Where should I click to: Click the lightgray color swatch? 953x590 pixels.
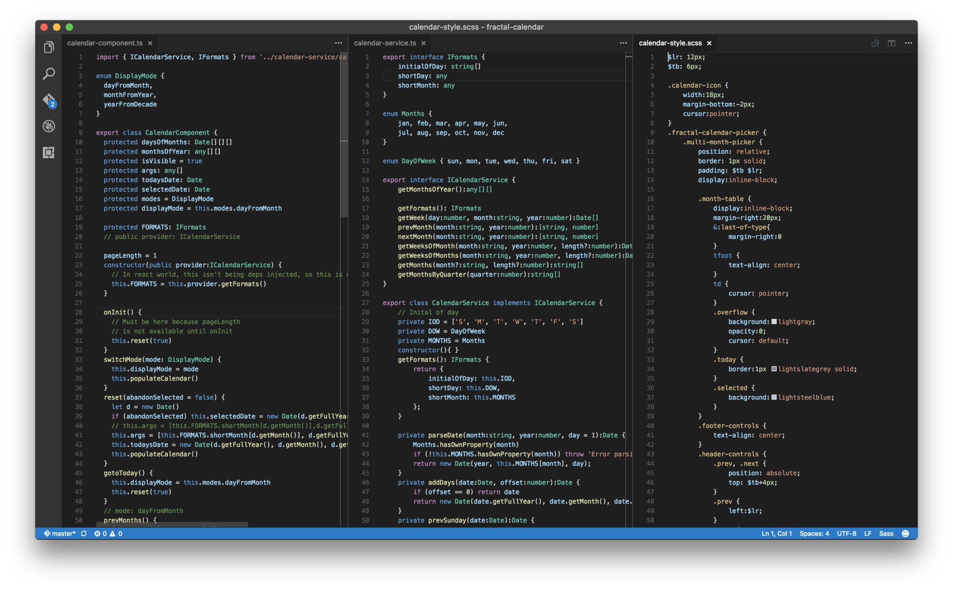774,322
